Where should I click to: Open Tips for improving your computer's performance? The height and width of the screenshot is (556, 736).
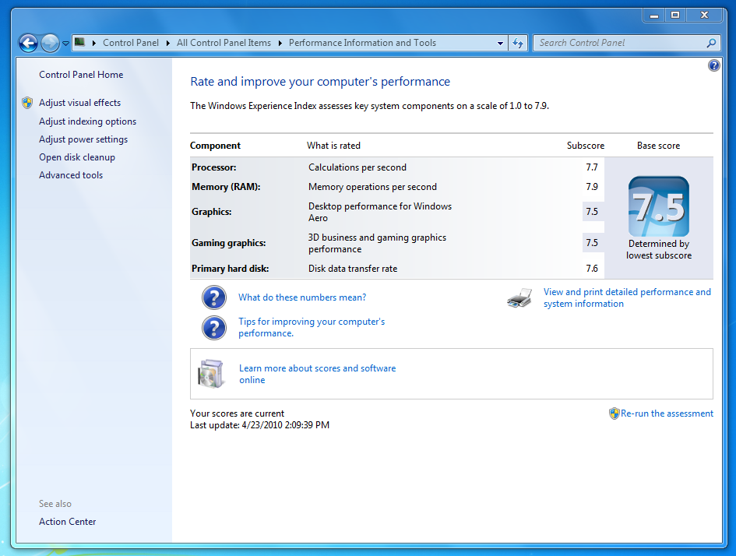coord(312,328)
